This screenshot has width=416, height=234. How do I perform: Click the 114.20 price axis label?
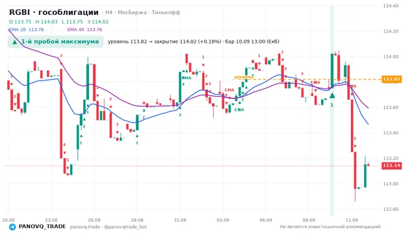pos(391,31)
